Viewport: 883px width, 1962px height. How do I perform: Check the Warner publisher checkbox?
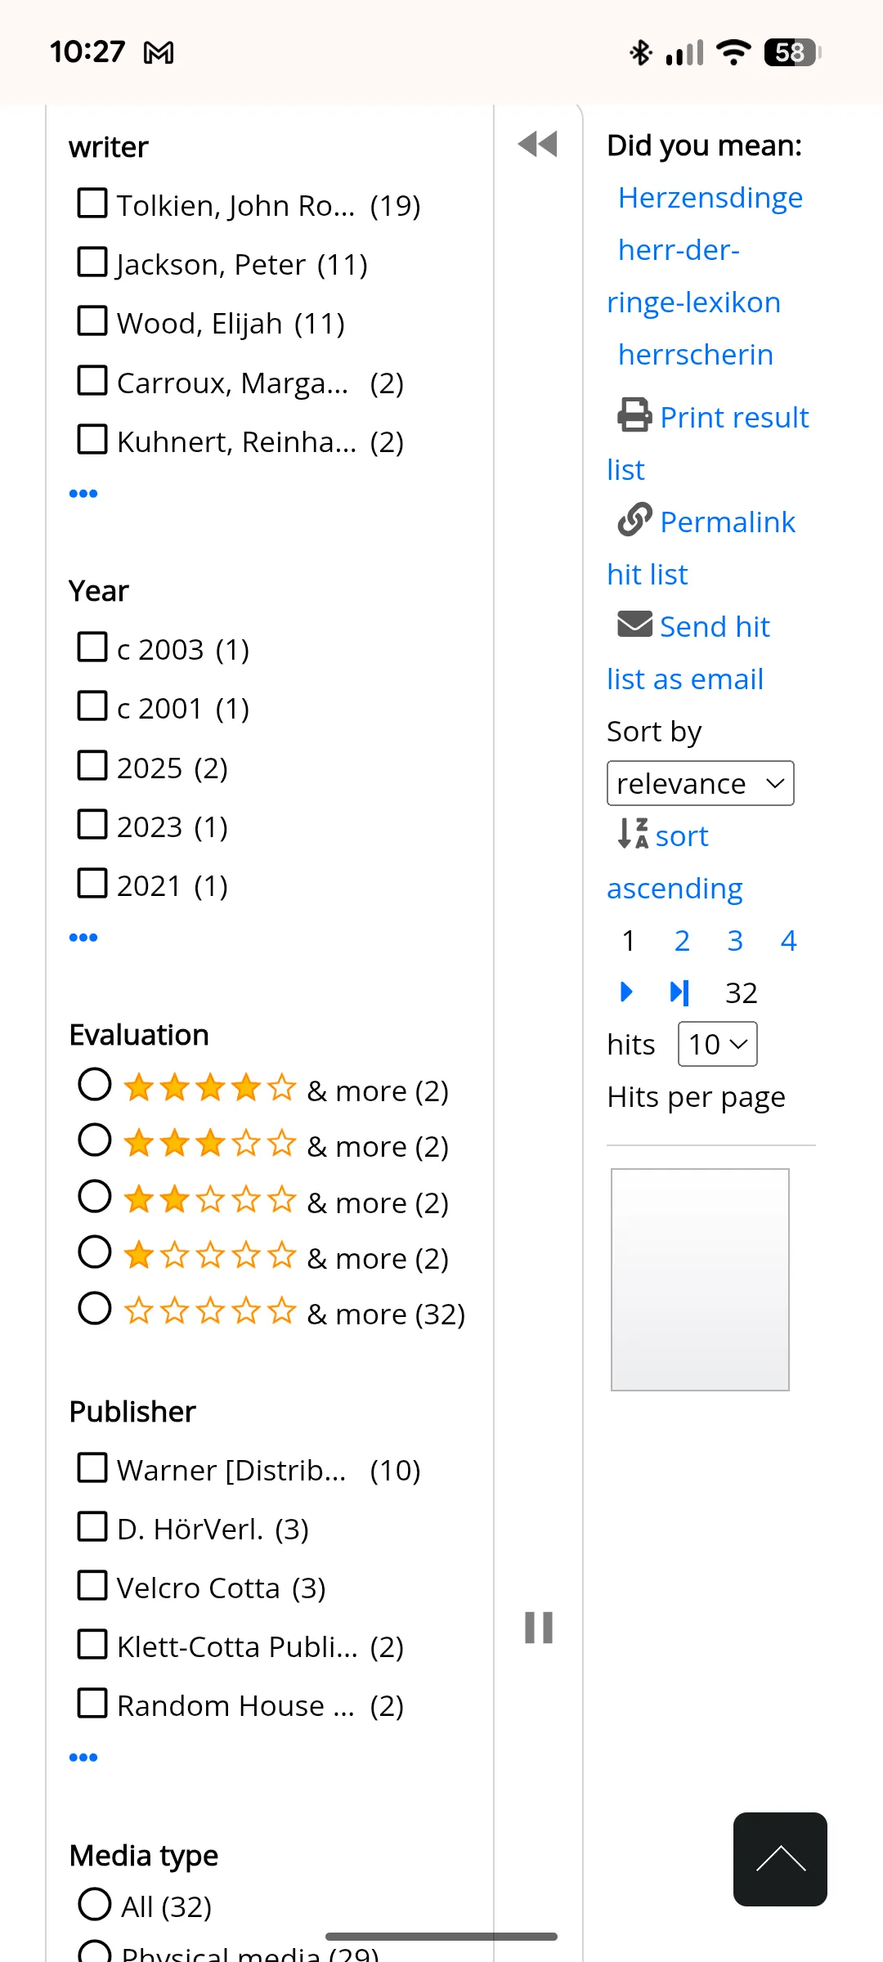pos(92,1467)
